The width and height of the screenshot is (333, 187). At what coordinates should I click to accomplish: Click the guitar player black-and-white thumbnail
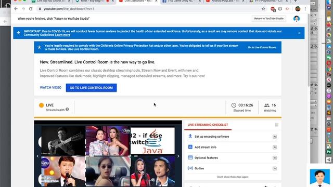pos(63,141)
